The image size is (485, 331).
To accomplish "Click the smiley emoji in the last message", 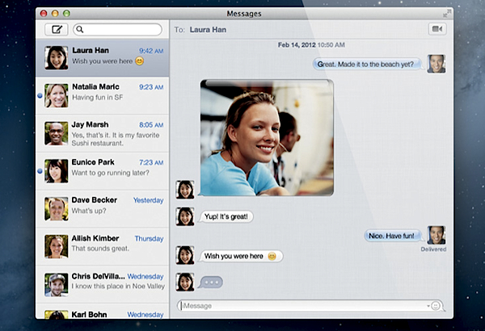I will [x=272, y=257].
